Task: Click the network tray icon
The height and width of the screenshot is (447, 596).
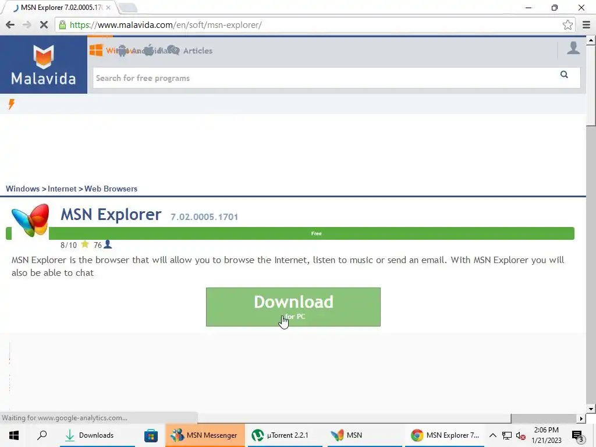Action: [x=507, y=435]
